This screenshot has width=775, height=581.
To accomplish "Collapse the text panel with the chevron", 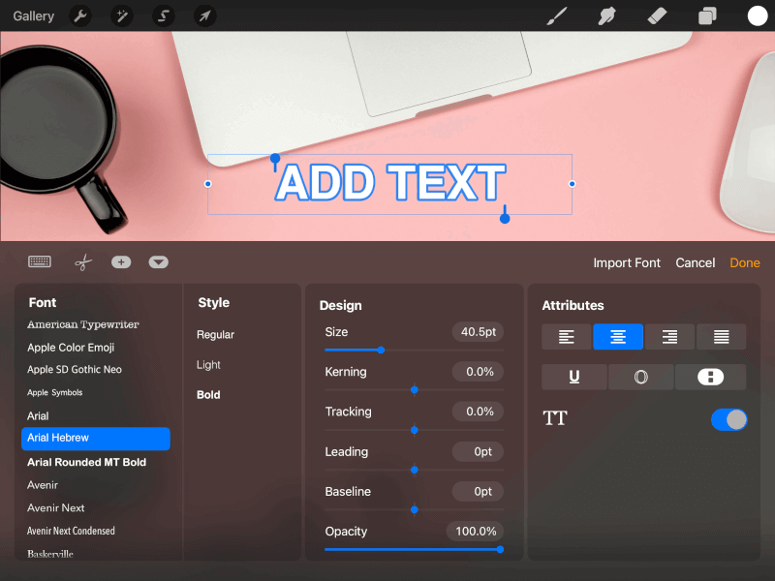I will coord(160,261).
